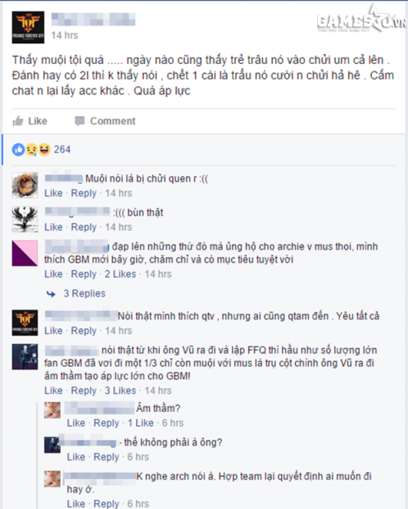Image resolution: width=408 pixels, height=509 pixels.
Task: Click the Comment speech bubble icon
Action: pos(79,121)
